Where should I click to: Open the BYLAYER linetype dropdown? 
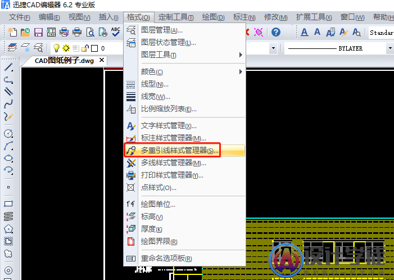(x=390, y=48)
